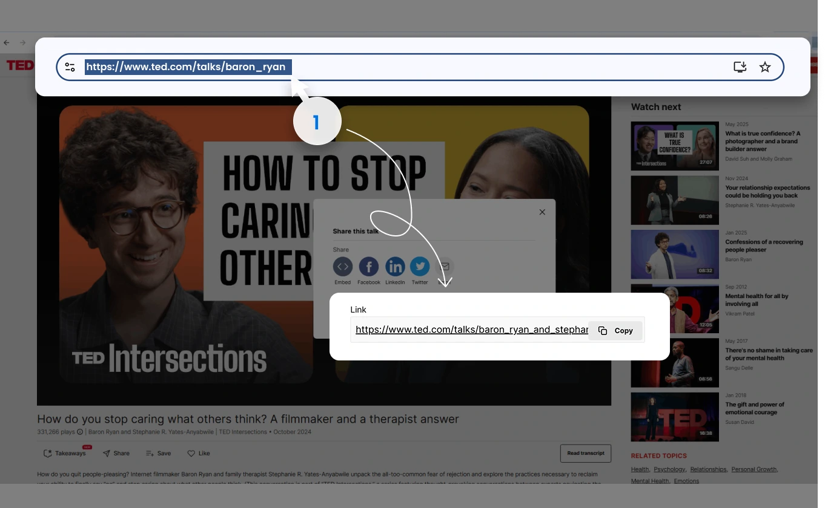Open 'There's no shame in taking care' talk
The height and width of the screenshot is (508, 825).
point(769,354)
